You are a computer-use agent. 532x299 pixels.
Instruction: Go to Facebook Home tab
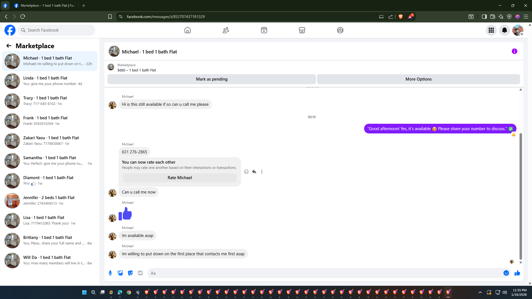click(x=188, y=30)
